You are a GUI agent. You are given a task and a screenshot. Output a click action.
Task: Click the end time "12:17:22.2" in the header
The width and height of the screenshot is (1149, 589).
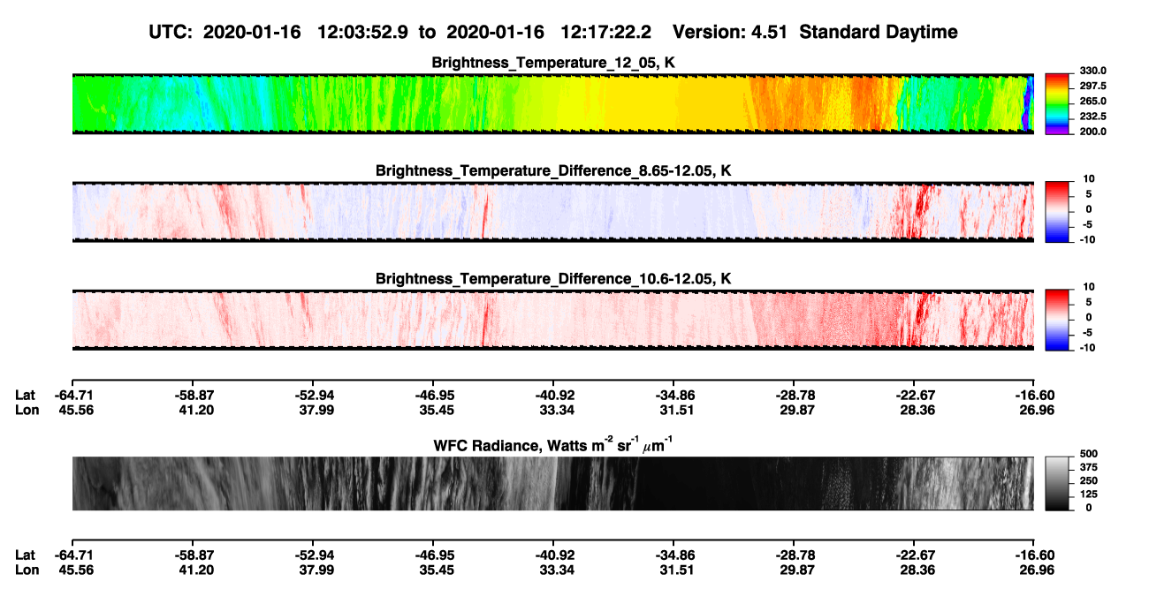point(606,32)
